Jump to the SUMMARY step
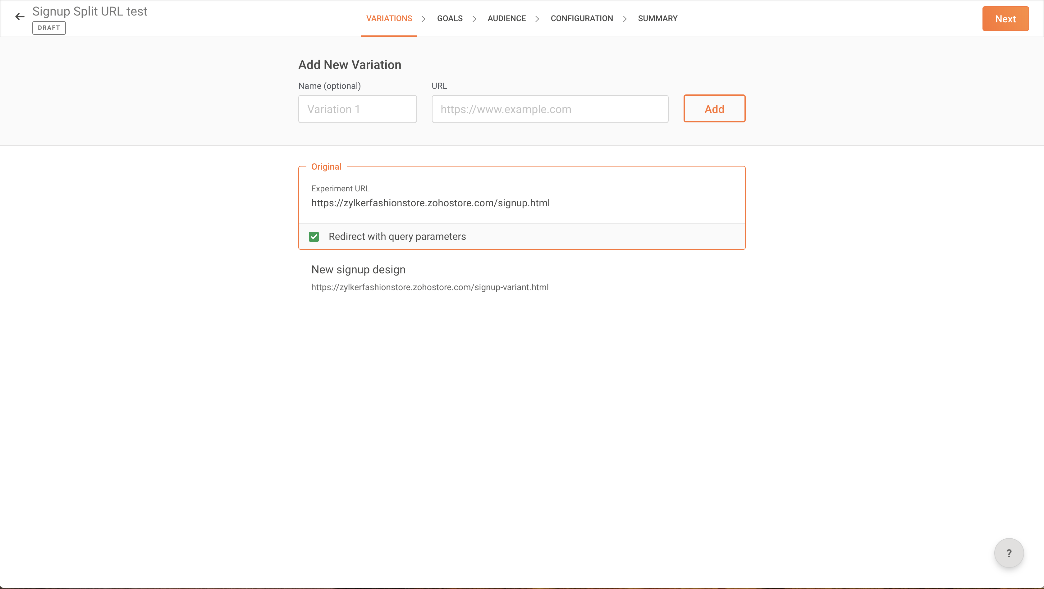The height and width of the screenshot is (589, 1044). click(x=657, y=19)
